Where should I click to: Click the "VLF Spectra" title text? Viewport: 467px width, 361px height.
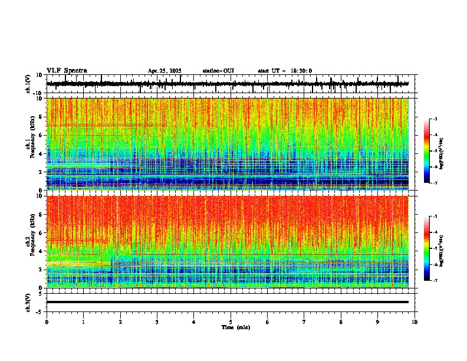67,71
